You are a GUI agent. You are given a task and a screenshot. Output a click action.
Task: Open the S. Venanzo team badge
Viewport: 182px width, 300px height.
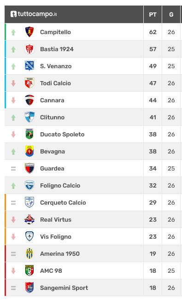(x=29, y=66)
